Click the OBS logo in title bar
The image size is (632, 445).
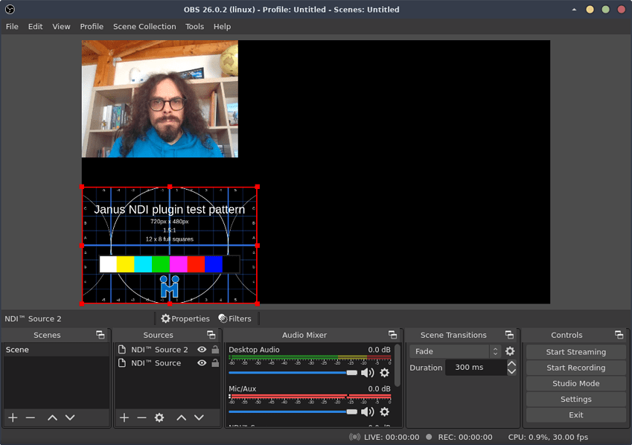10,9
